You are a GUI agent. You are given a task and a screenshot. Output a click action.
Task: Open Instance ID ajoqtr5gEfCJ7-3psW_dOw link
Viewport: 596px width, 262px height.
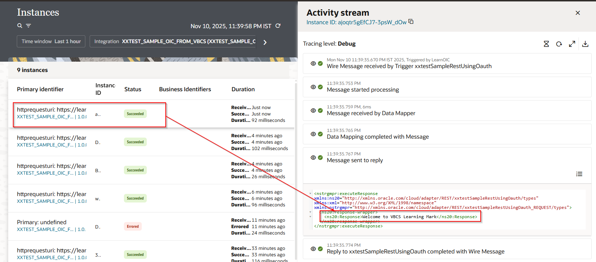[356, 22]
